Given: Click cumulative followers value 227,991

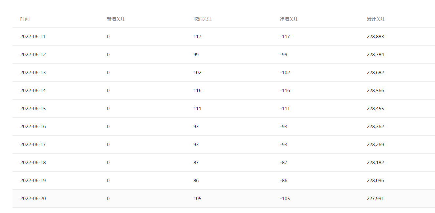Looking at the screenshot, I should (375, 199).
